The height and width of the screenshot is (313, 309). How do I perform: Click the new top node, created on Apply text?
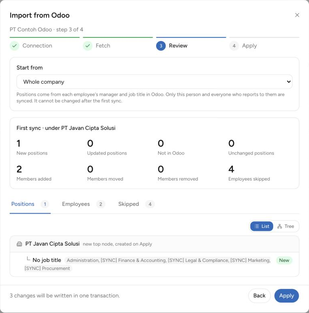pyautogui.click(x=117, y=244)
